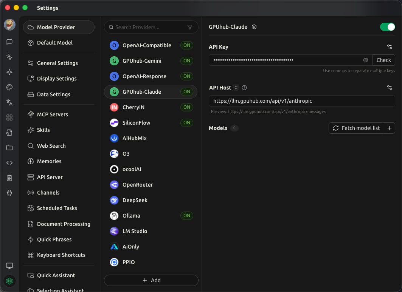Add a new provider
Image resolution: width=402 pixels, height=292 pixels.
click(151, 280)
